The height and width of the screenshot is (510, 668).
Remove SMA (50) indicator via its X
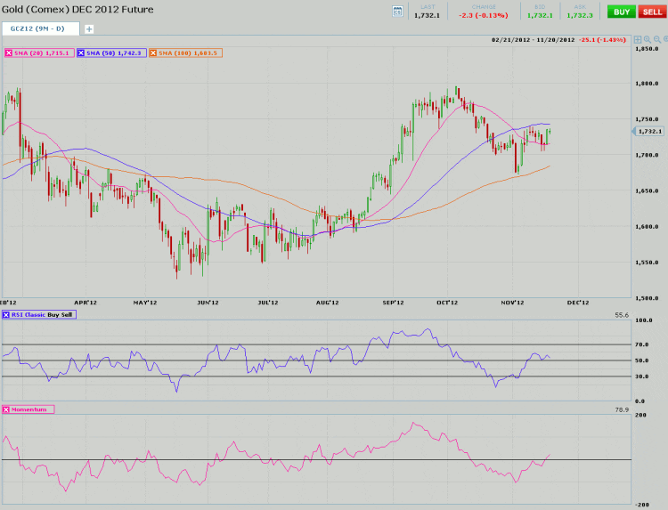pyautogui.click(x=82, y=53)
